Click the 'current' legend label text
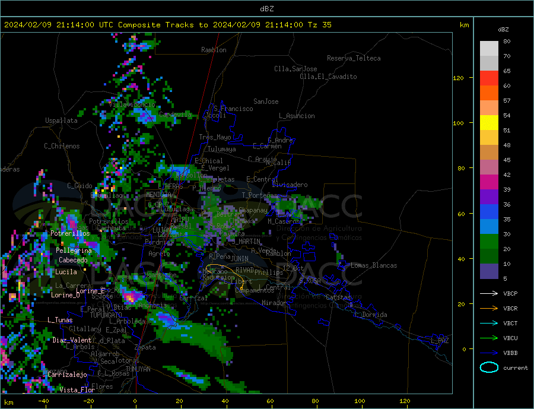Screen dimensions: 534x409 click(x=516, y=368)
